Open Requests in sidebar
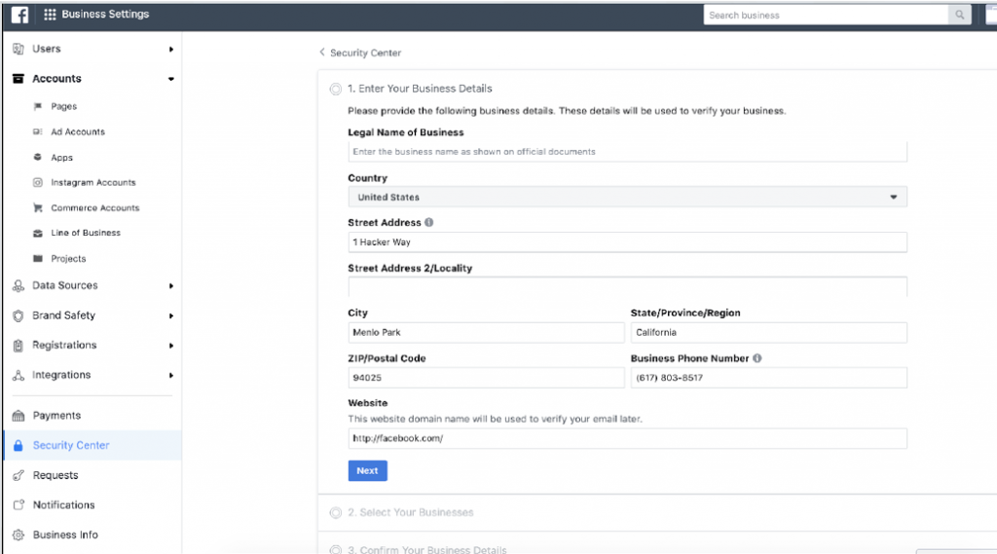The image size is (997, 554). [x=55, y=475]
